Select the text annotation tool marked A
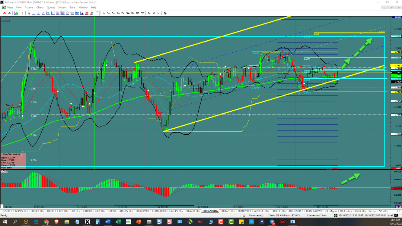402x226 pixels. [x=82, y=13]
